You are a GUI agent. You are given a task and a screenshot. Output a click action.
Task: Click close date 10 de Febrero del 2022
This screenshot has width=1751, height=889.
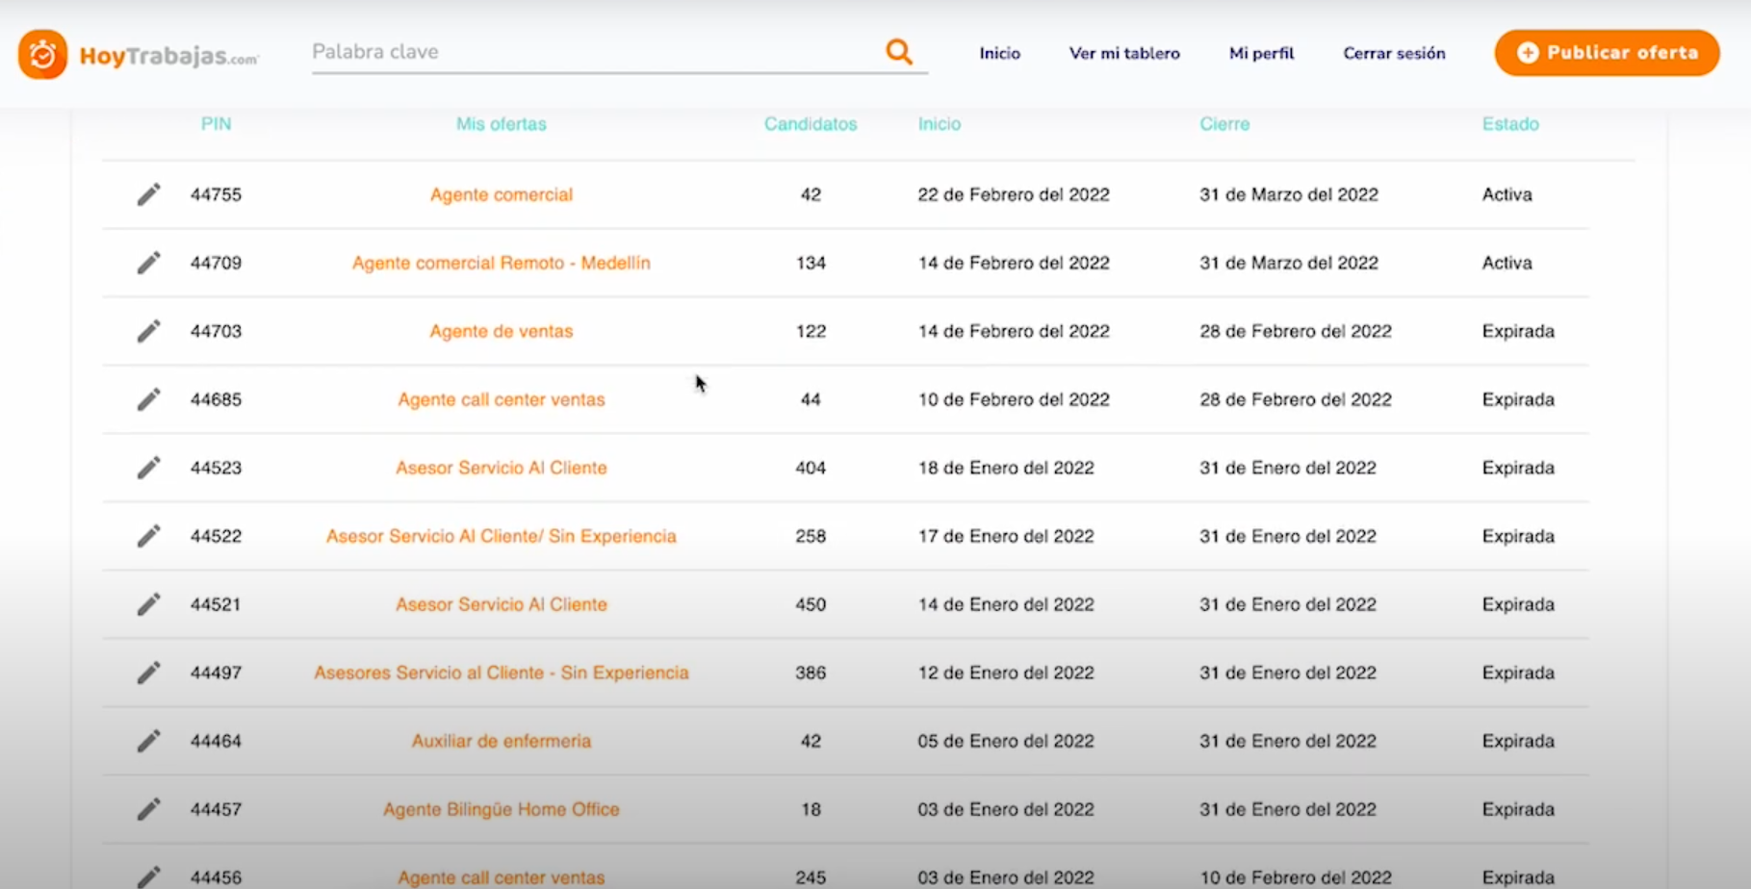click(x=1296, y=877)
